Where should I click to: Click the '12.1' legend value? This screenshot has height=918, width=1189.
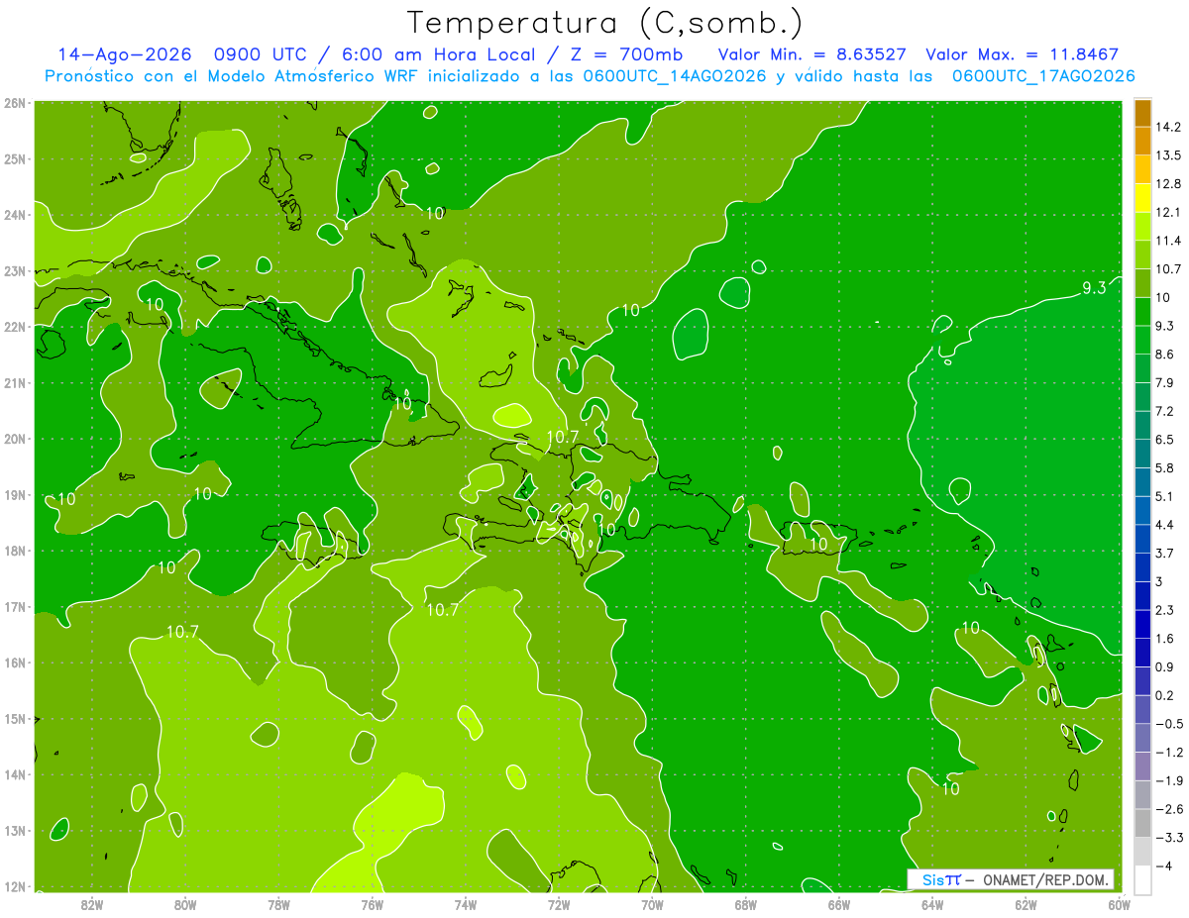click(x=1167, y=212)
